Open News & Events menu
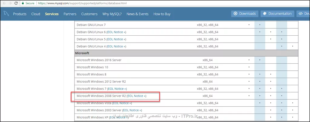This screenshot has height=122, width=310. (137, 14)
